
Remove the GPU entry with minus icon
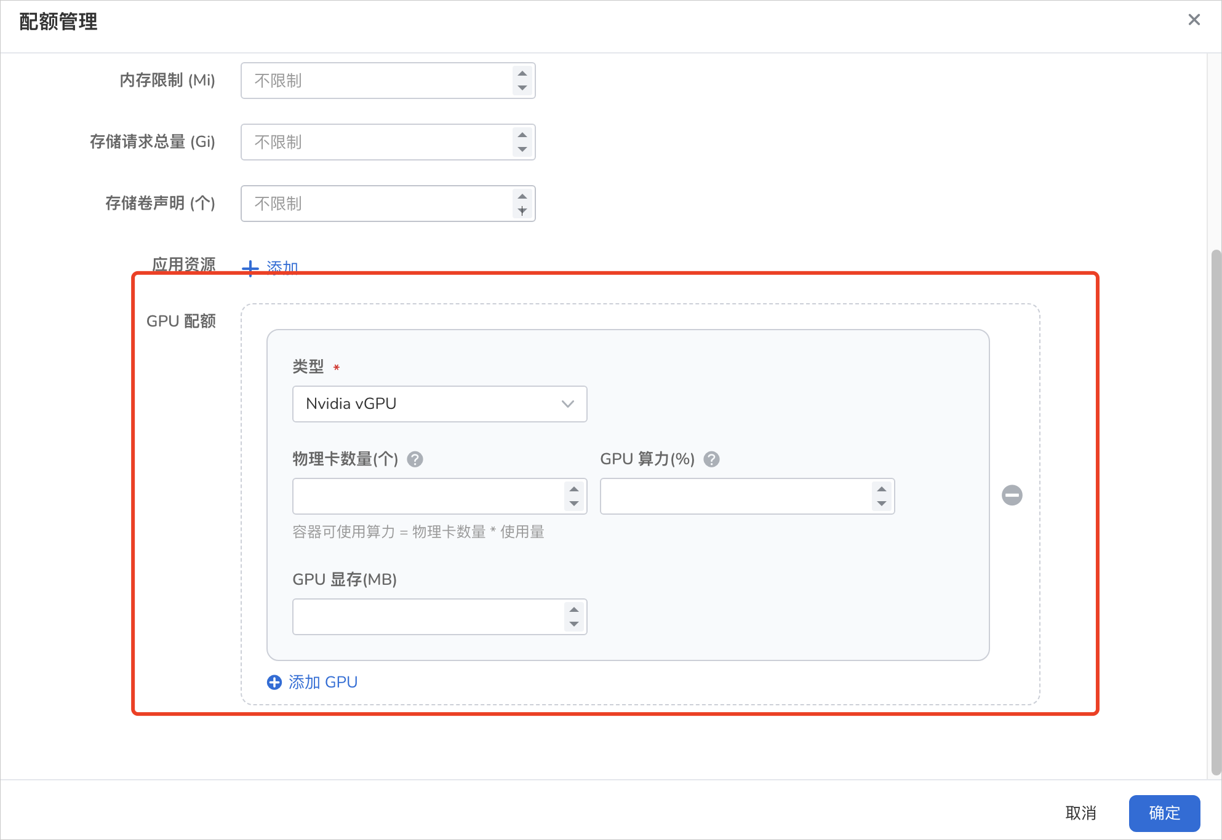[x=1012, y=495]
